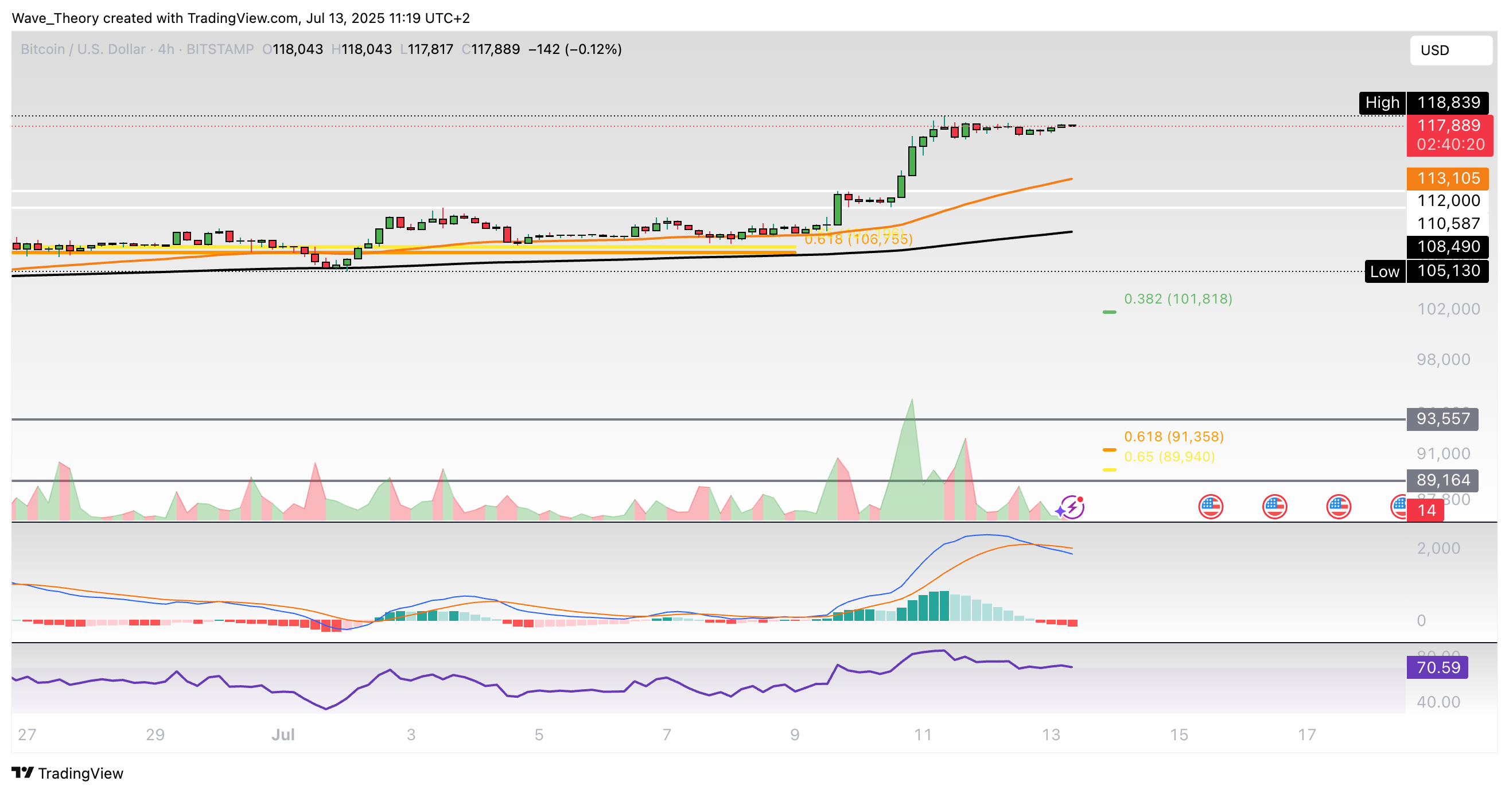This screenshot has width=1509, height=793.
Task: Select the gray 89,164 horizontal line label
Action: [x=1442, y=480]
